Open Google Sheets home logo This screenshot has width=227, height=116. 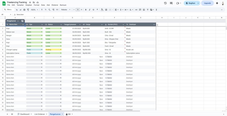coord(4,3)
